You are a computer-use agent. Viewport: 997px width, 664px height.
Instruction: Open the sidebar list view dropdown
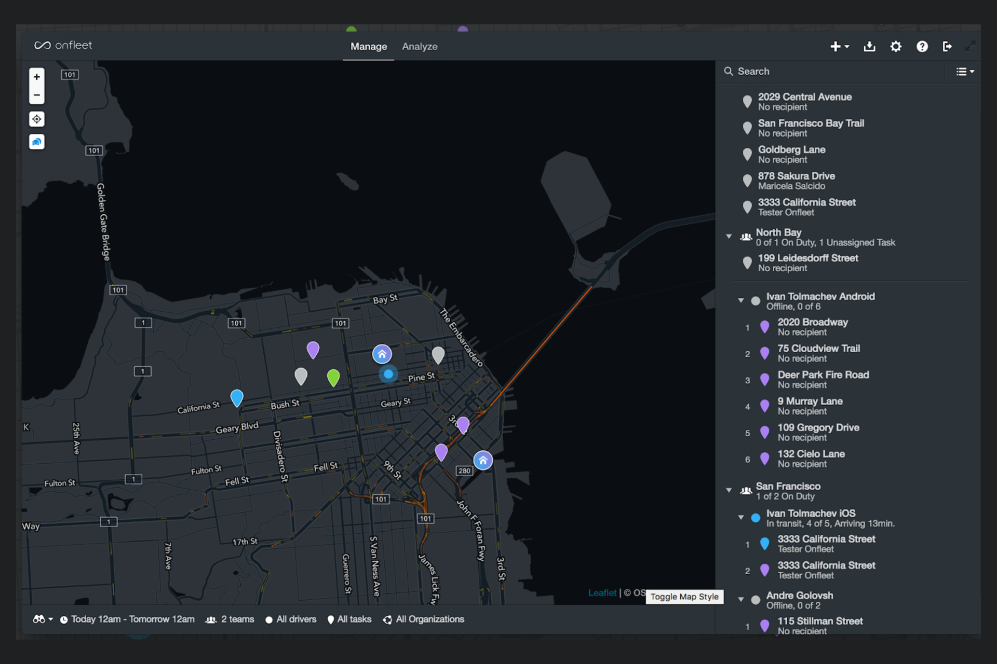[x=965, y=72]
